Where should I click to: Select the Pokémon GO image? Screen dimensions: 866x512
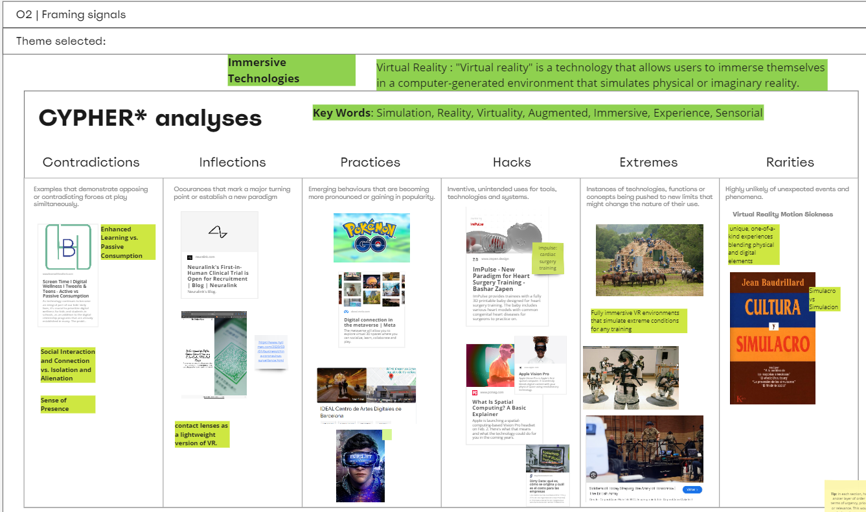[x=371, y=237]
